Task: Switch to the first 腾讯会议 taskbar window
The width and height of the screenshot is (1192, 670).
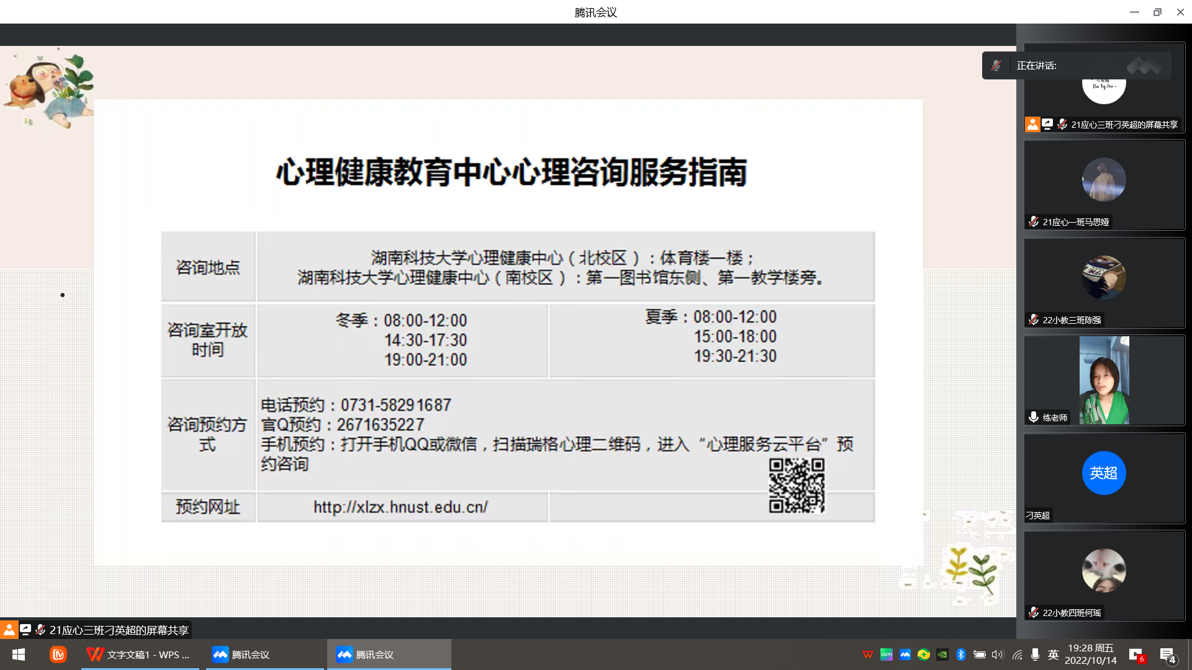Action: pos(264,654)
